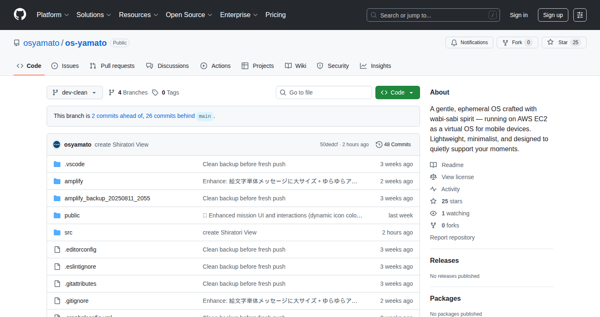
Task: Open the main branch label in the banner
Action: tap(205, 116)
